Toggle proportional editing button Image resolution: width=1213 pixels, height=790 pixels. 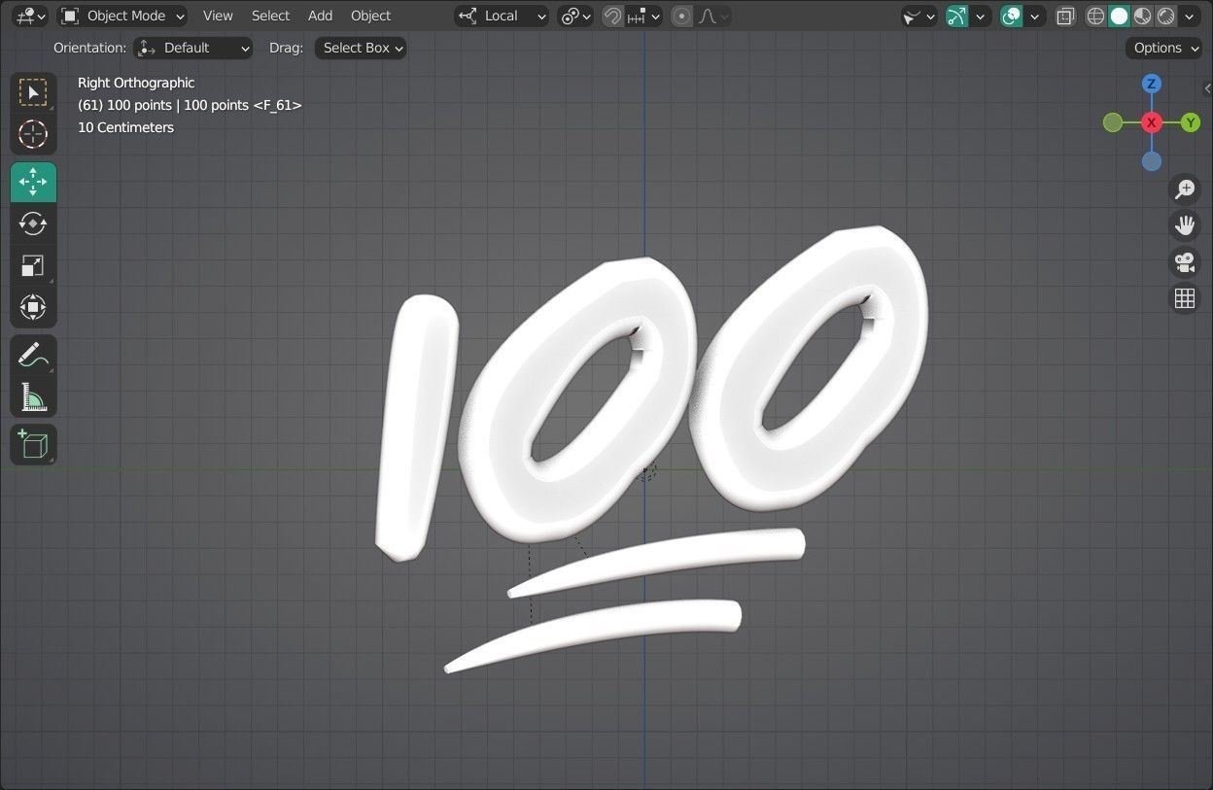point(681,16)
